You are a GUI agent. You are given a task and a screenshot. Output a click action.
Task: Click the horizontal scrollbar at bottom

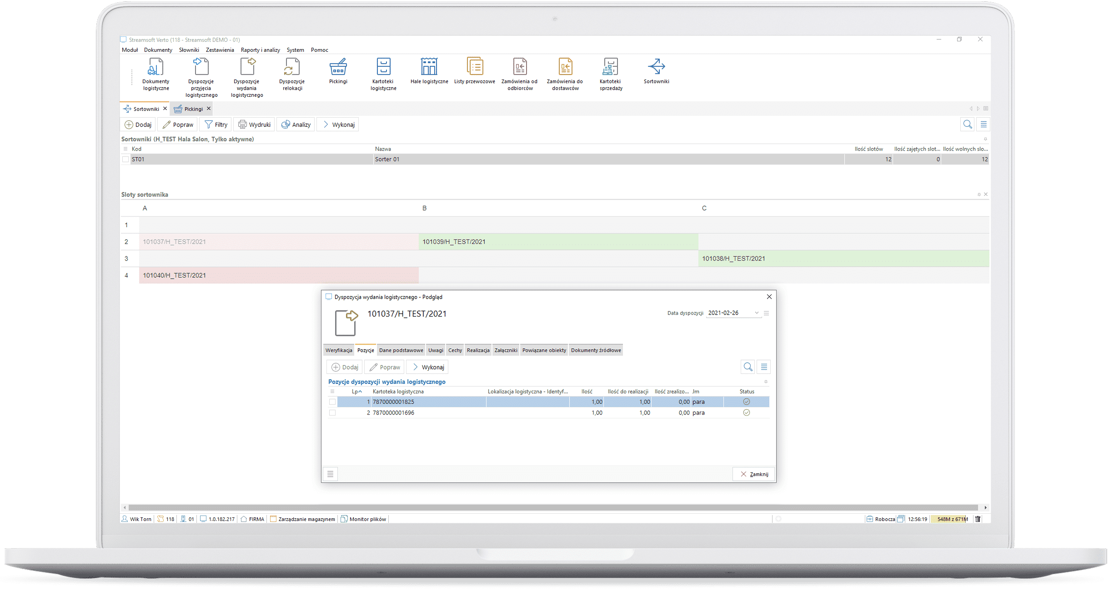coord(553,507)
